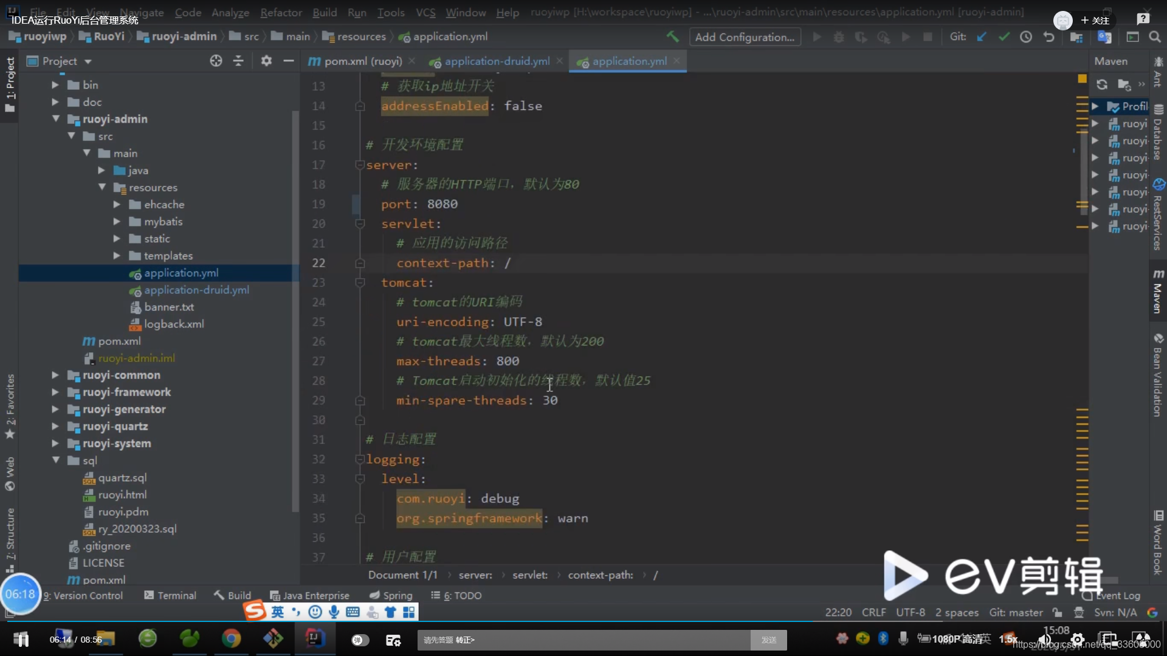
Task: Open Search Everywhere magnifier icon
Action: click(x=1155, y=37)
